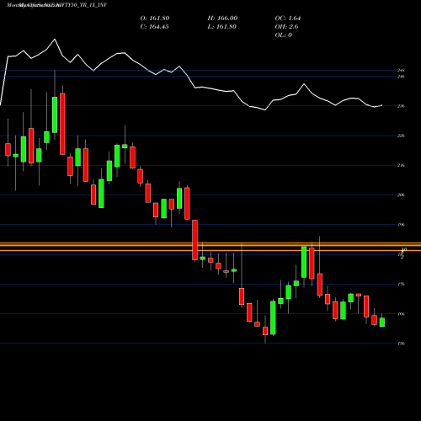Click the right end of the white indicator line
Viewport: 421px width, 421px height.
[x=381, y=105]
